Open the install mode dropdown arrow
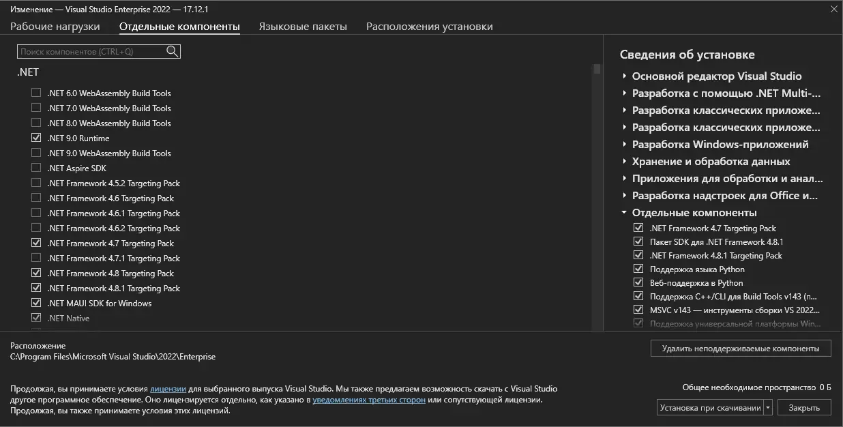Viewport: 843px width, 427px height. (768, 408)
